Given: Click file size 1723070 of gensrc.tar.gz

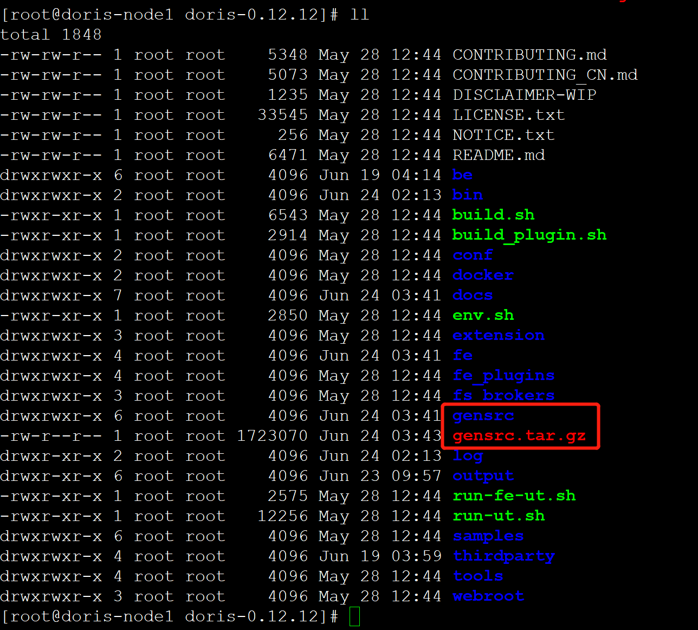Looking at the screenshot, I should coord(273,436).
